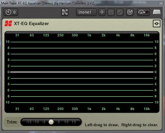Set Trim to the -15 mark

click(29, 122)
